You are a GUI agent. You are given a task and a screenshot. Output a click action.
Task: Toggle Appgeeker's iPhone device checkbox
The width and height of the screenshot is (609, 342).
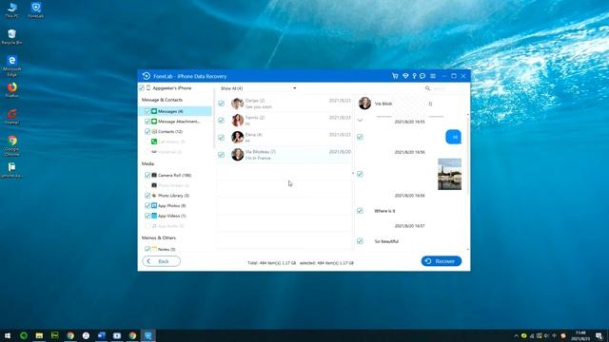coord(142,88)
